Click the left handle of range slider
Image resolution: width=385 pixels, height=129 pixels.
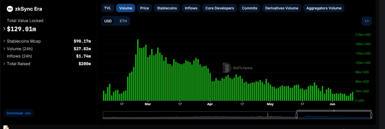tap(297, 115)
